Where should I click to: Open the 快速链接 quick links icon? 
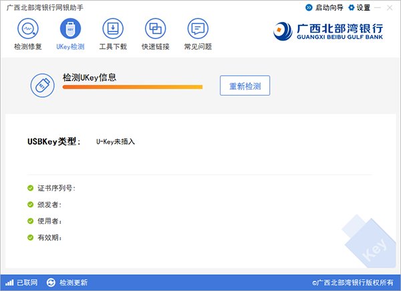pyautogui.click(x=155, y=28)
